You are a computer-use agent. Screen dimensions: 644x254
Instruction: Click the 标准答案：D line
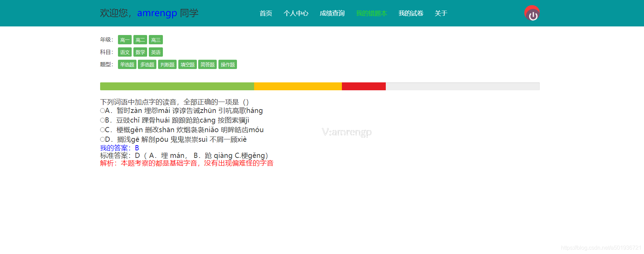click(x=184, y=155)
